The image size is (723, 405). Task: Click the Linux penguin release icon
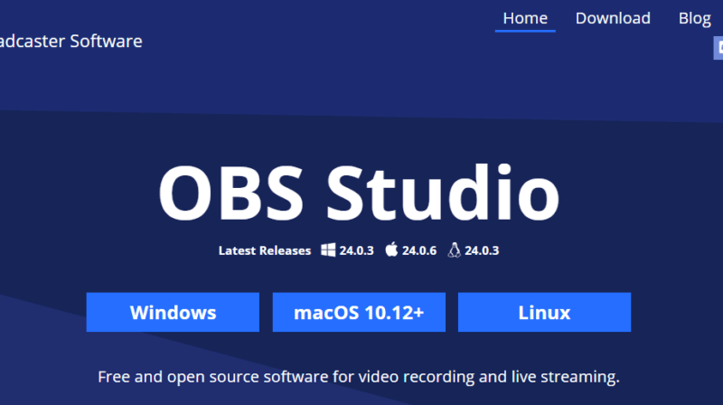455,250
